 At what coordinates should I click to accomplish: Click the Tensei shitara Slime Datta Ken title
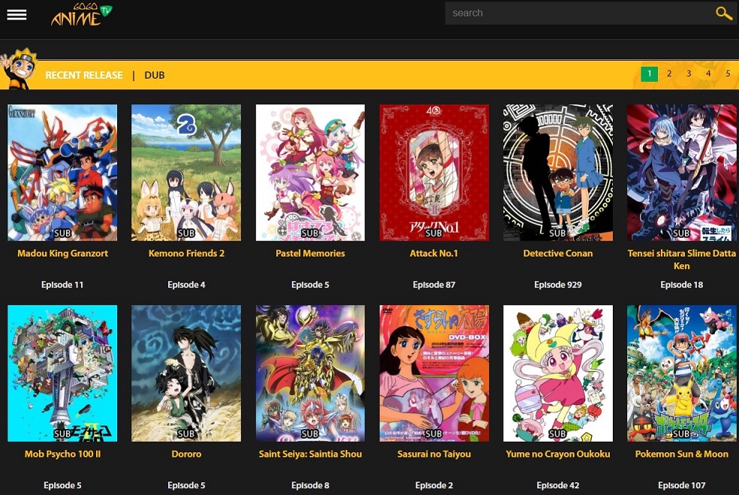click(x=681, y=259)
